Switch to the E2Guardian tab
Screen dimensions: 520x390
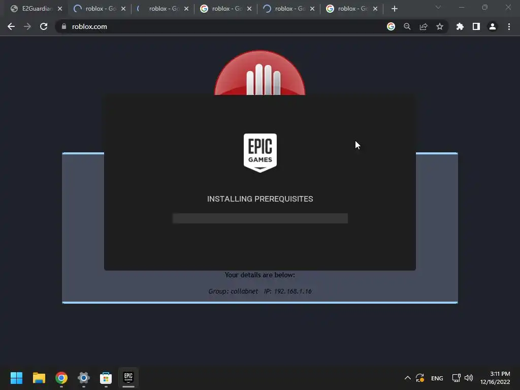point(36,9)
